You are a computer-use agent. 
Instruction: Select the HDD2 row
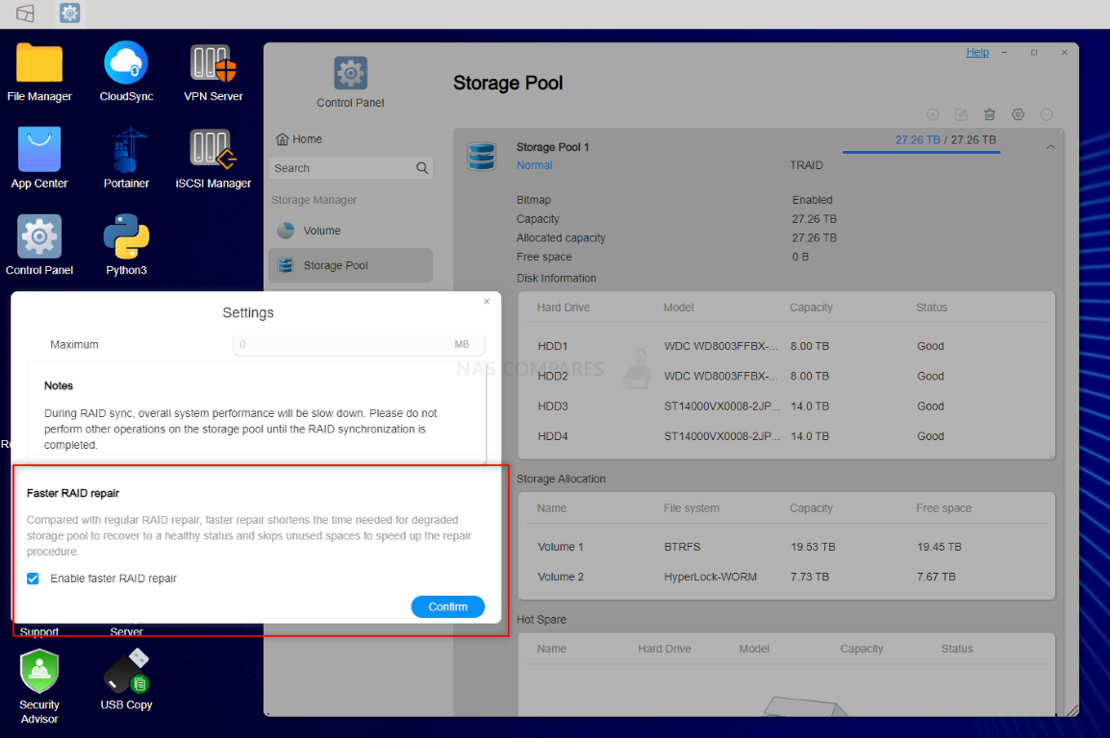pyautogui.click(x=786, y=376)
